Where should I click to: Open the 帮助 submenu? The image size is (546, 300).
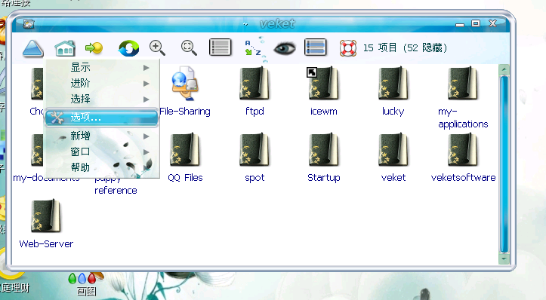pos(102,168)
